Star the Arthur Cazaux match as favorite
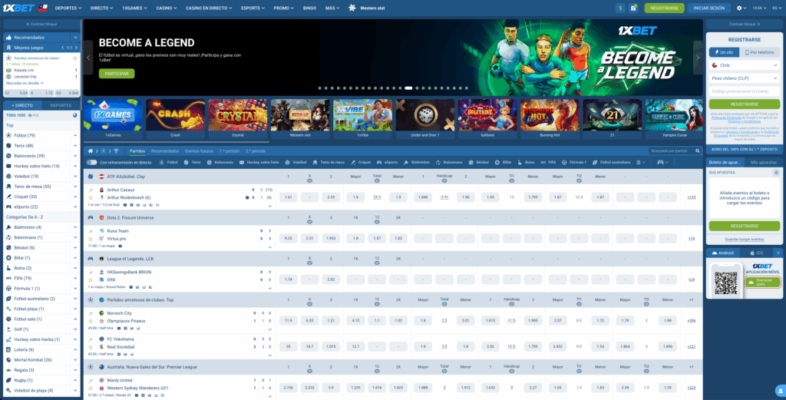The image size is (786, 400). pyautogui.click(x=91, y=197)
